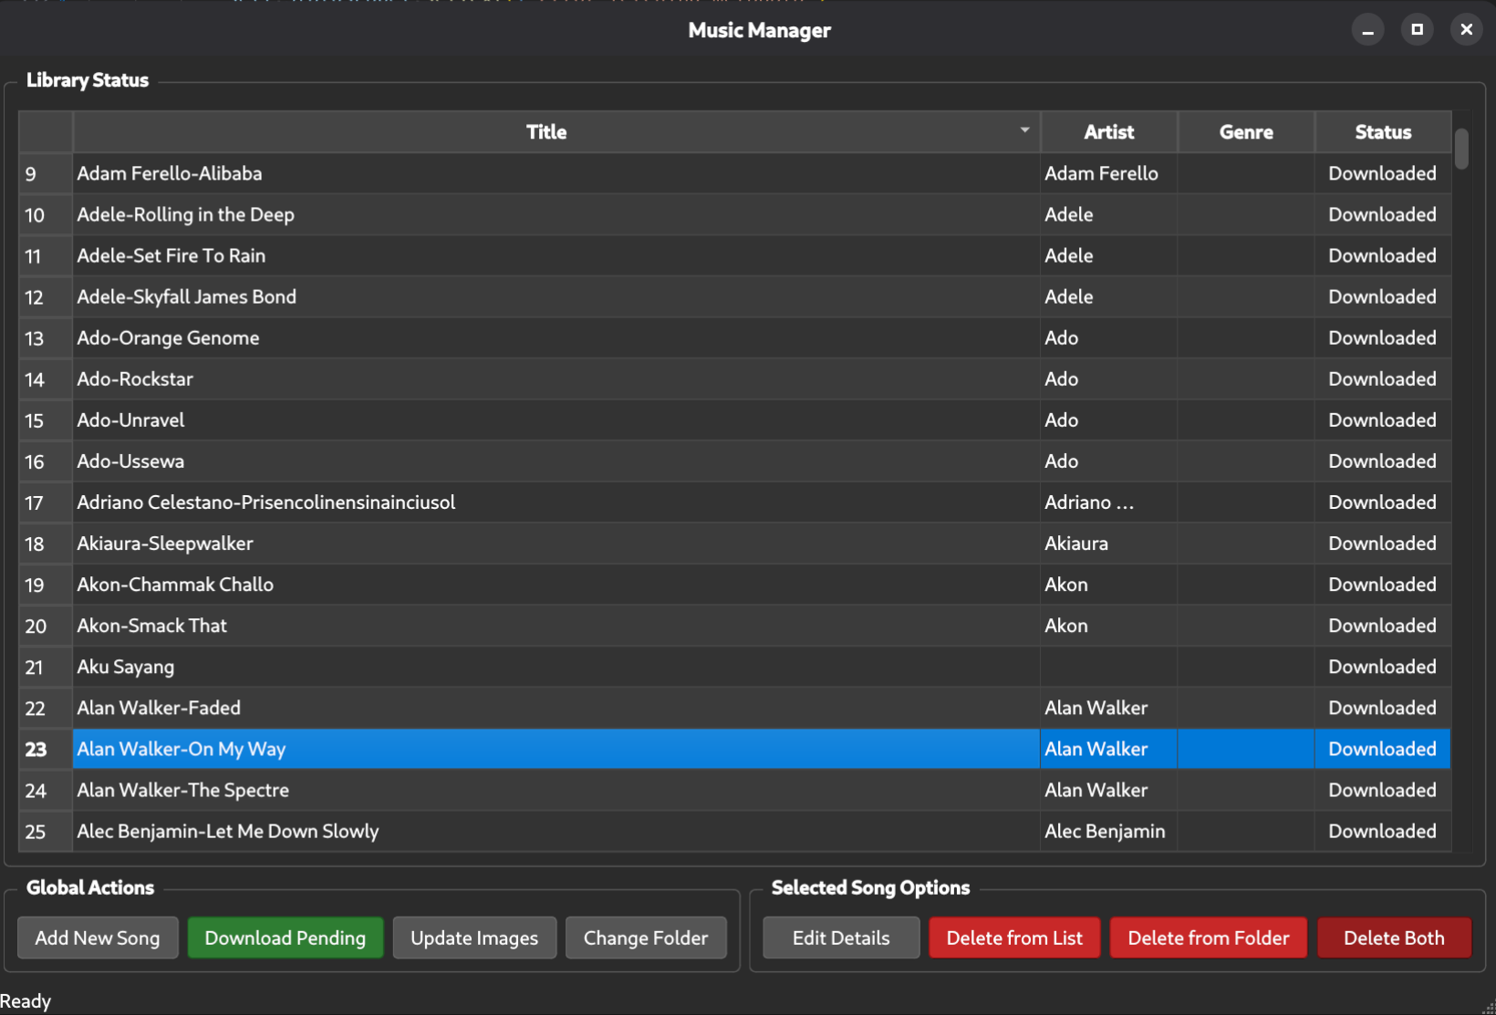
Task: Click the empty Genre cell for Ado-Unravel
Action: 1245,420
